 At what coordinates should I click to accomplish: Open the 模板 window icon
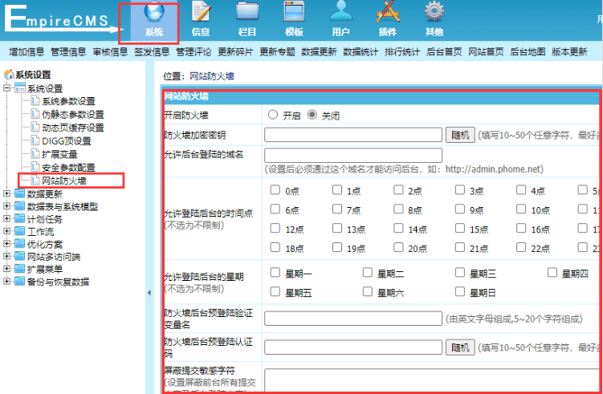[x=294, y=11]
